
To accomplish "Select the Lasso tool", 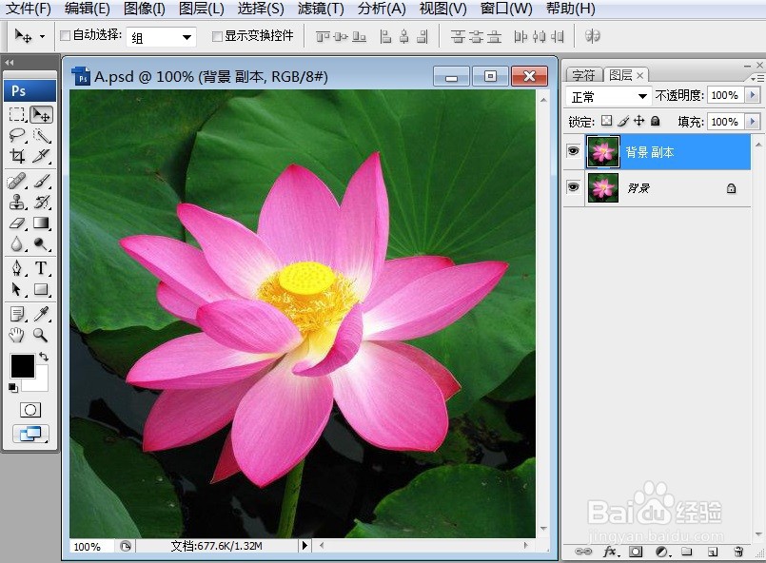I will (x=17, y=135).
